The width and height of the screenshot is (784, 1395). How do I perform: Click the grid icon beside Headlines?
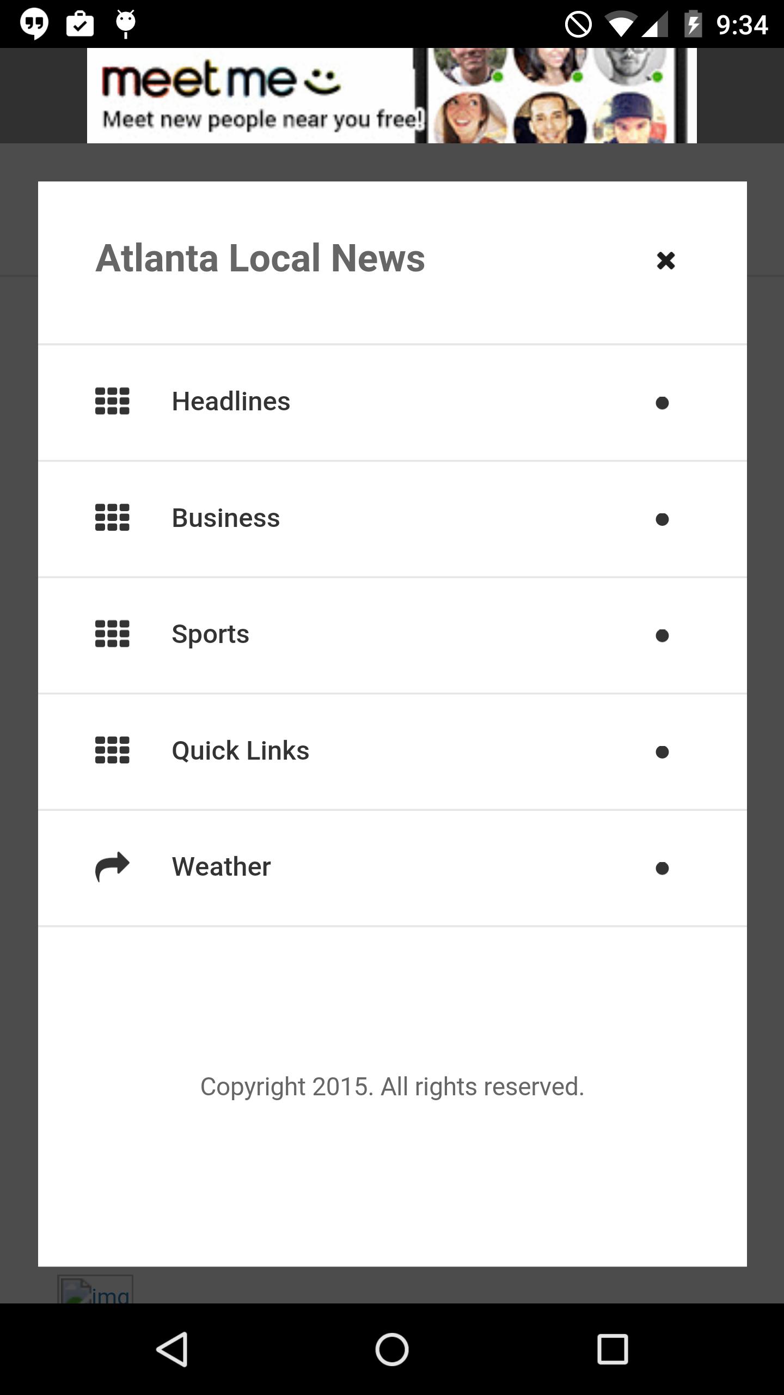pyautogui.click(x=112, y=402)
